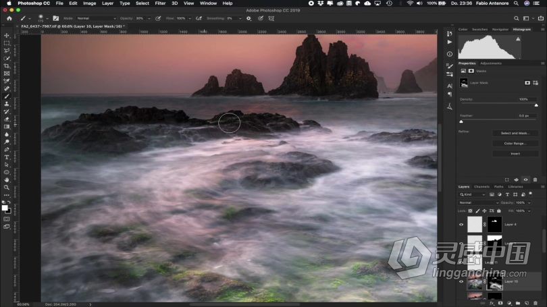This screenshot has width=547, height=307.
Task: Switch to the Navigator tab
Action: (500, 30)
